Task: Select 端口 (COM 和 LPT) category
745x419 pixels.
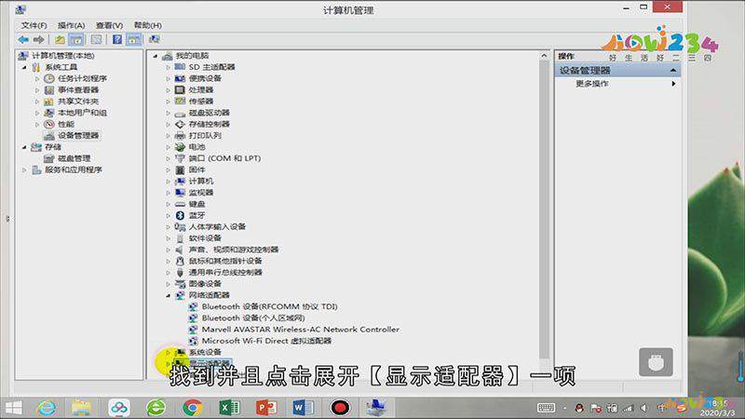Action: pyautogui.click(x=224, y=158)
